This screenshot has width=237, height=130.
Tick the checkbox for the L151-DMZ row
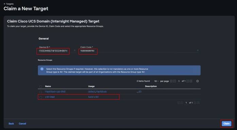click(41, 97)
